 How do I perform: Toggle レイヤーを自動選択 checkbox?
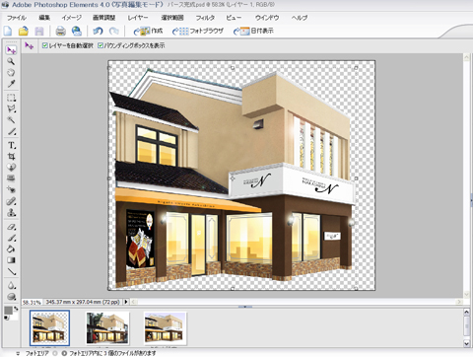point(45,45)
